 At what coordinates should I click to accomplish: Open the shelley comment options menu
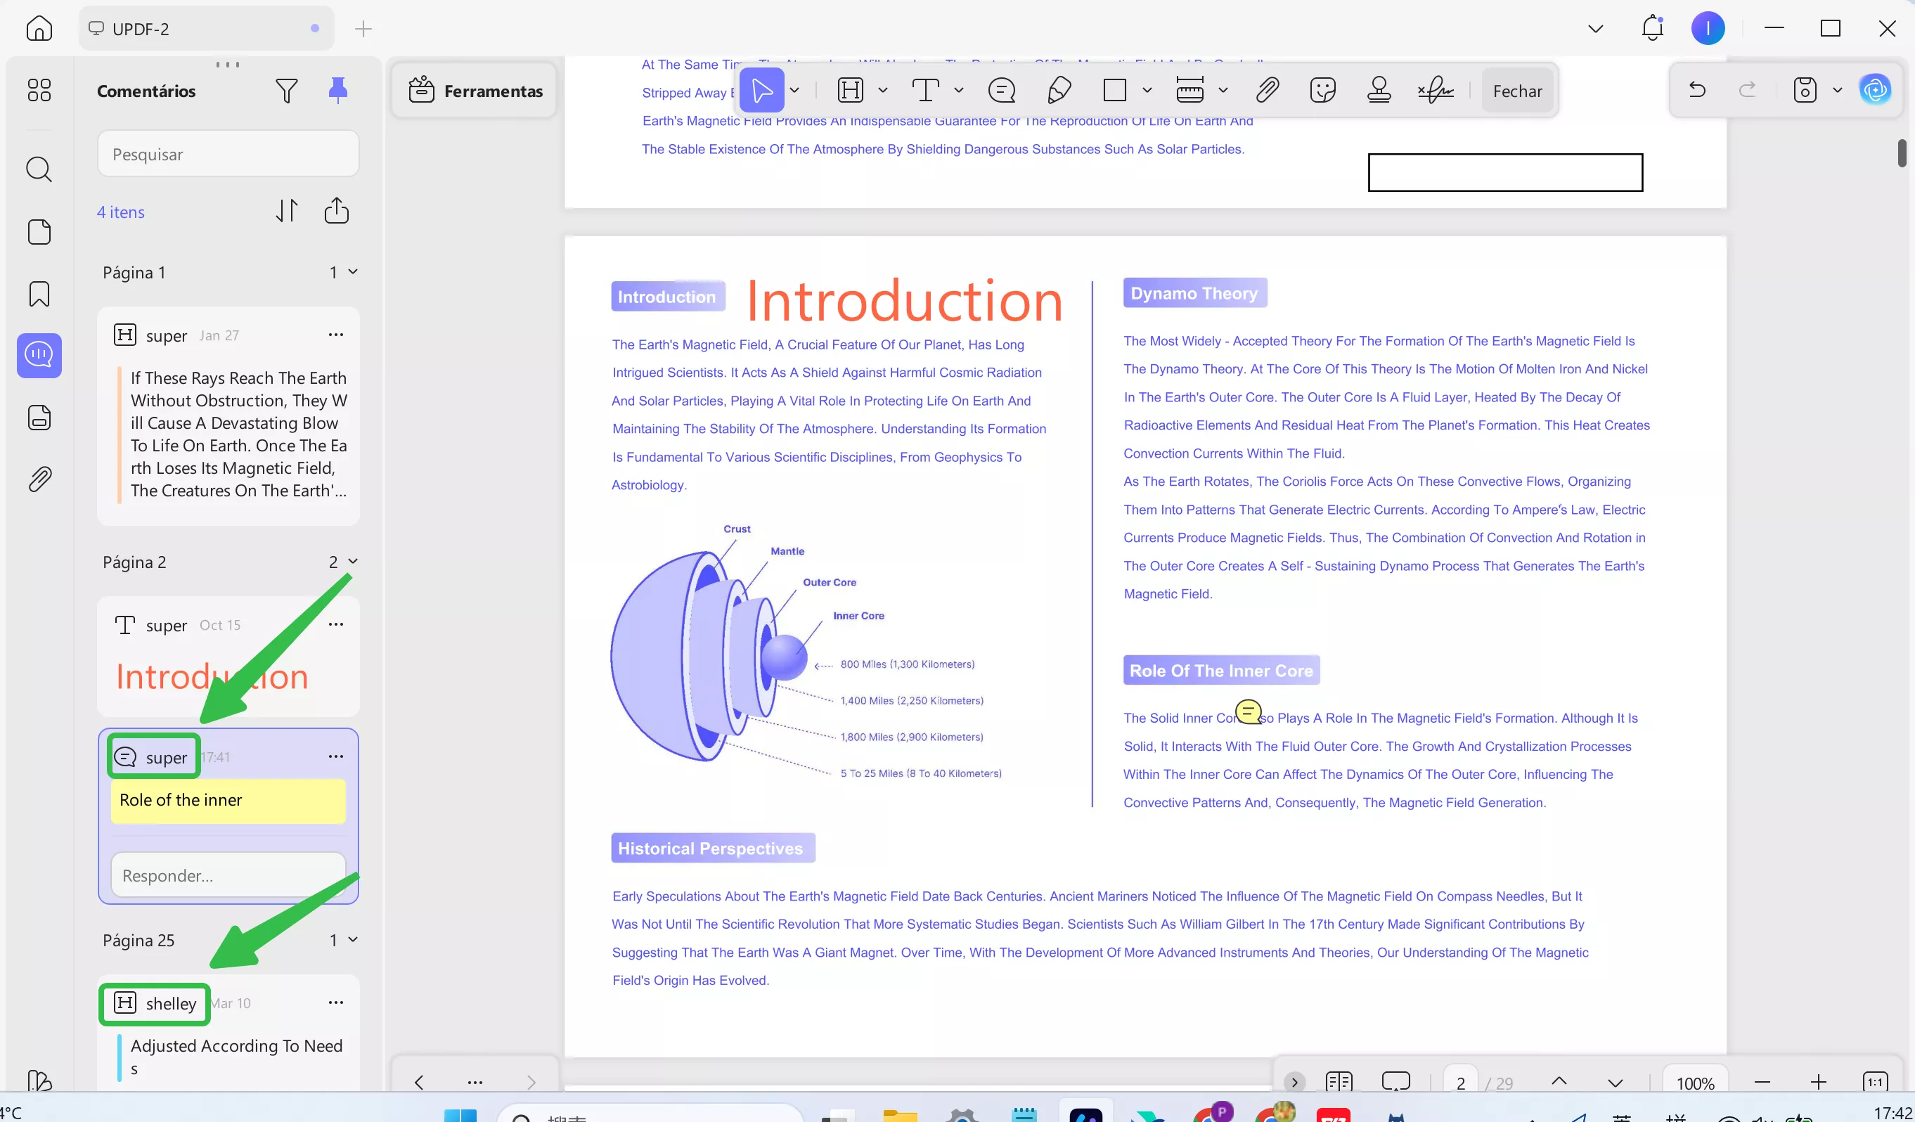336,1002
